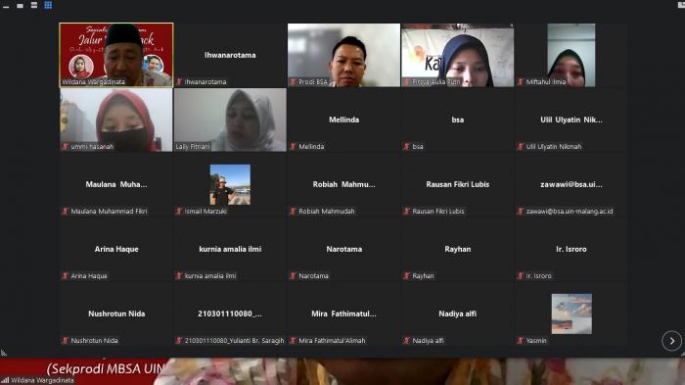Click muted mic icon beside Firsya Aulia Putri
Viewport: 685px width, 385px height.
407,82
